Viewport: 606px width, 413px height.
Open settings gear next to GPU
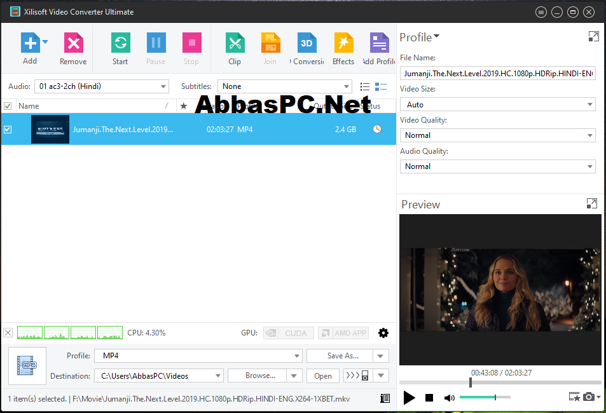click(383, 333)
